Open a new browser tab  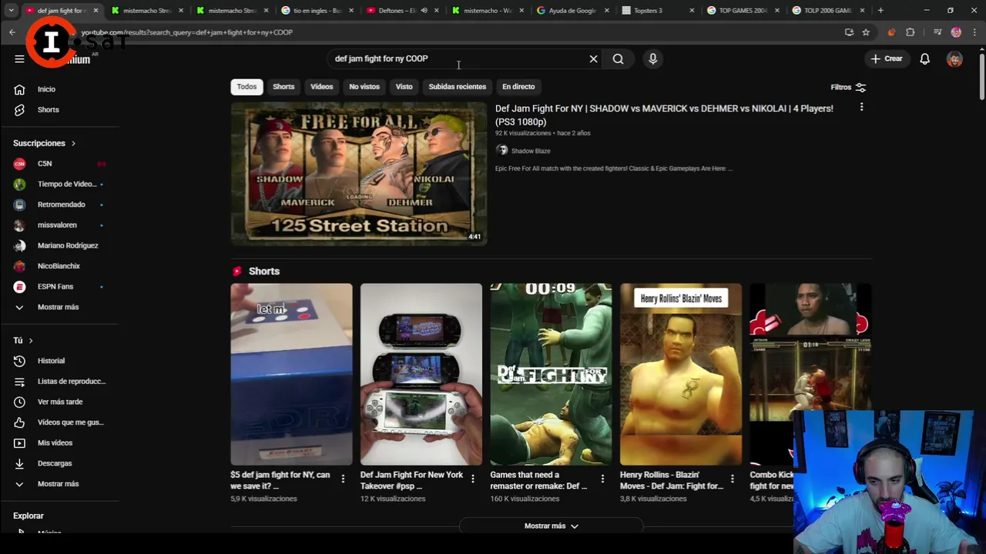pos(880,11)
